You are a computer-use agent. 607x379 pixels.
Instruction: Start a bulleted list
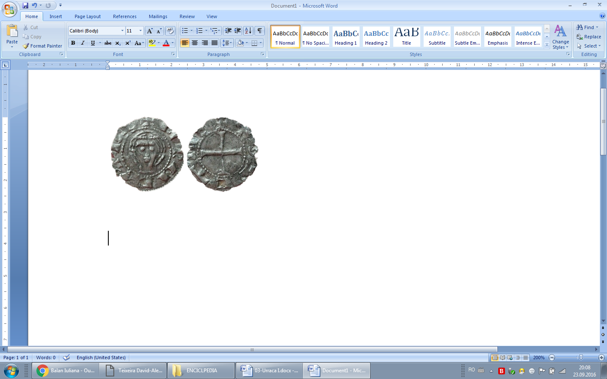pyautogui.click(x=185, y=31)
